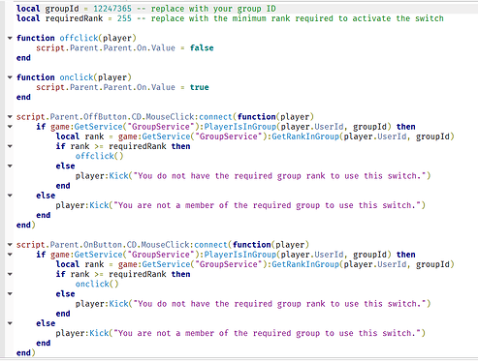Click the requiredRank value 255
Image resolution: width=478 pixels, height=363 pixels.
[124, 18]
